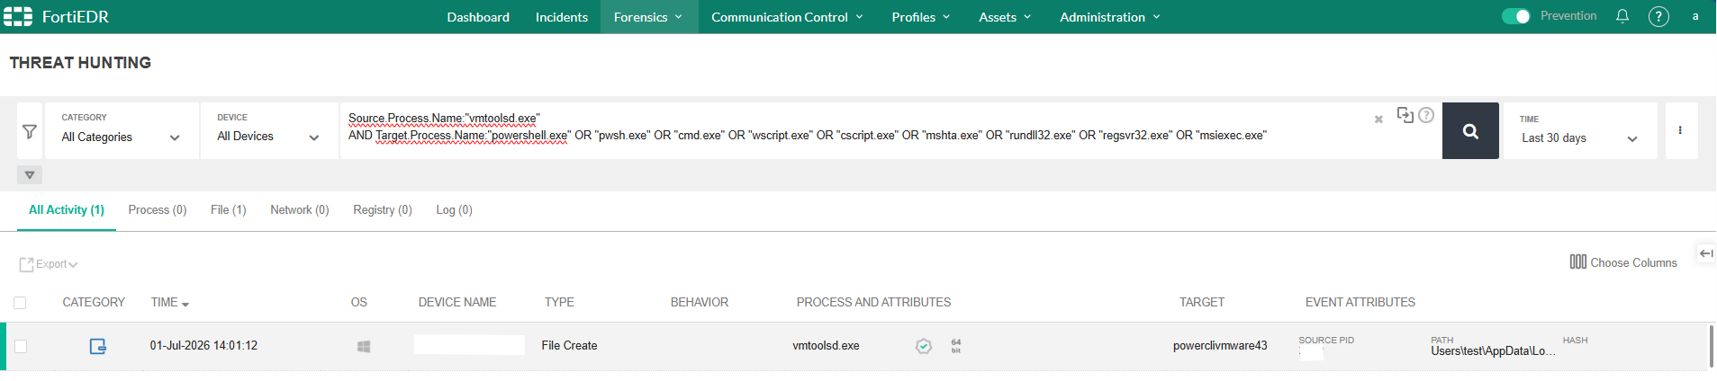Click the DEVICE NAME column header
The width and height of the screenshot is (1717, 381).
[x=457, y=303]
